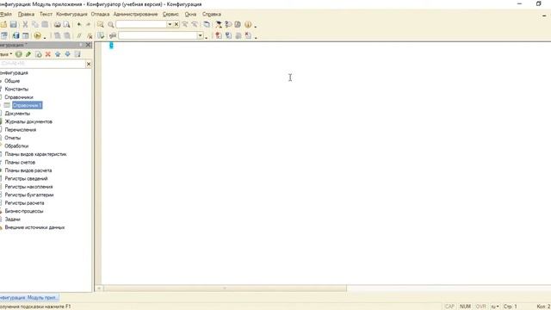Click the Remove comment toolbar icon
551x310 pixels.
[90, 35]
